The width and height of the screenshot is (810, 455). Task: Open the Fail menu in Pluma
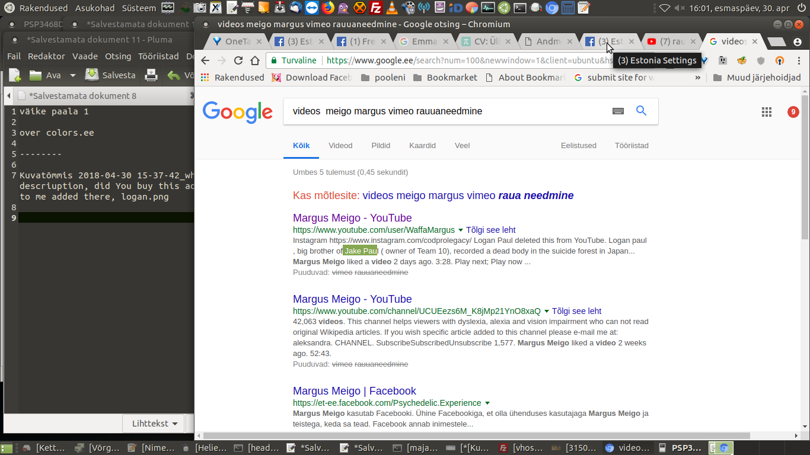click(14, 56)
